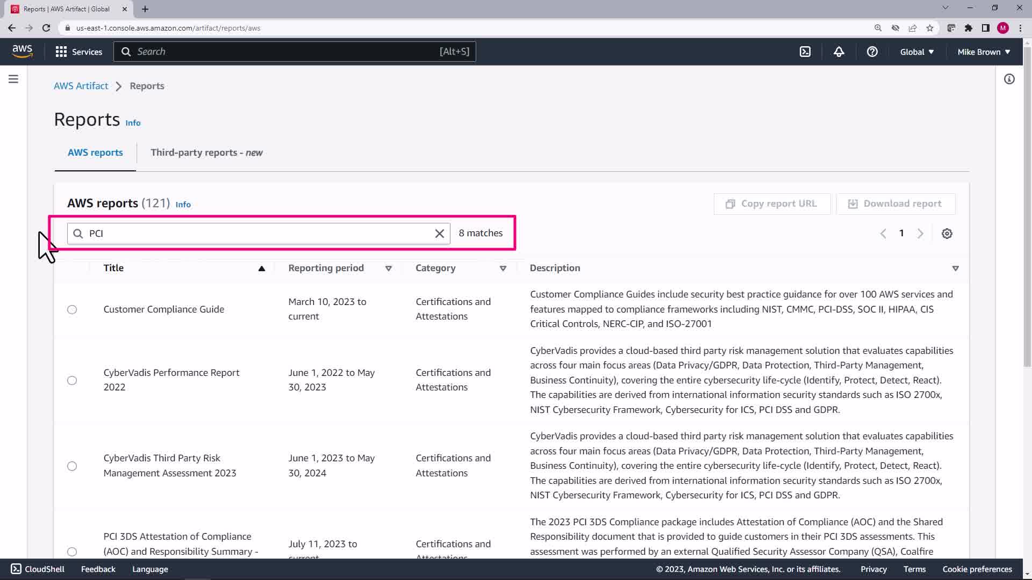Switch to Third-party reports tab

click(206, 153)
